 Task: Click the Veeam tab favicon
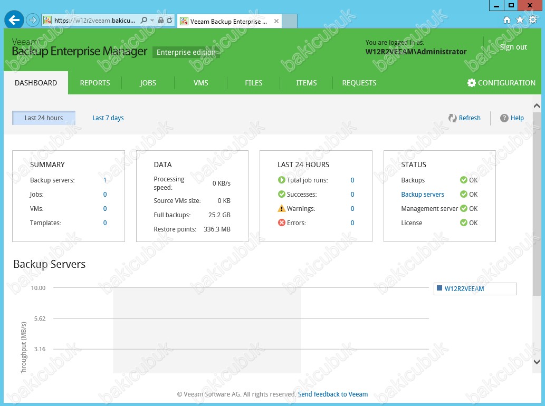184,21
